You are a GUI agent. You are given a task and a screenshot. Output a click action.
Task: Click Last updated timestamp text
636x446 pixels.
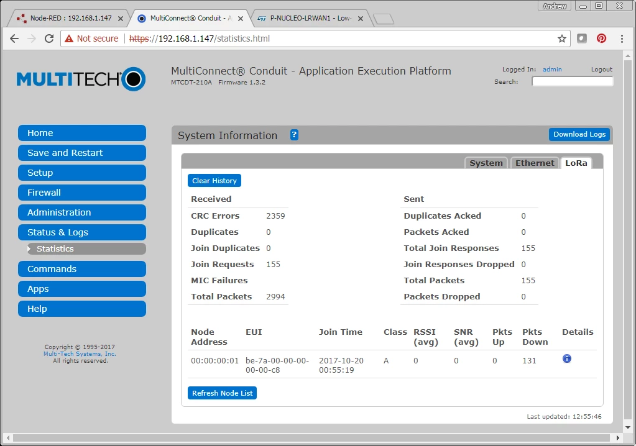click(x=564, y=416)
